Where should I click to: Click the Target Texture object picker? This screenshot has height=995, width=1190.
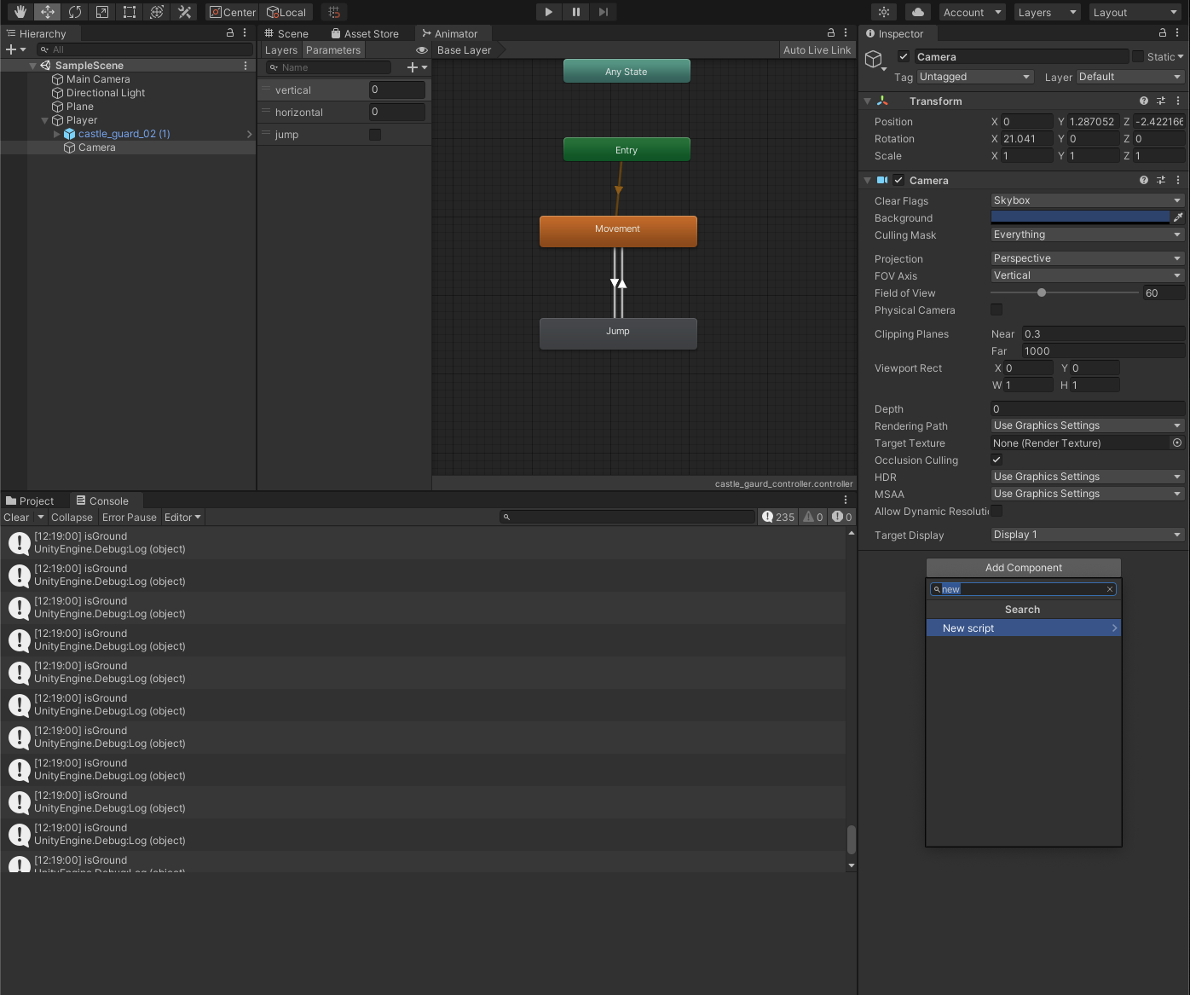point(1177,443)
